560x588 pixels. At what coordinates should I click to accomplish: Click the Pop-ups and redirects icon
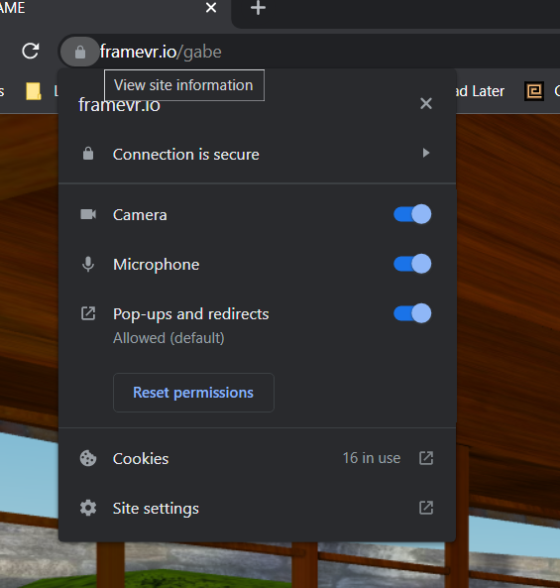[88, 313]
